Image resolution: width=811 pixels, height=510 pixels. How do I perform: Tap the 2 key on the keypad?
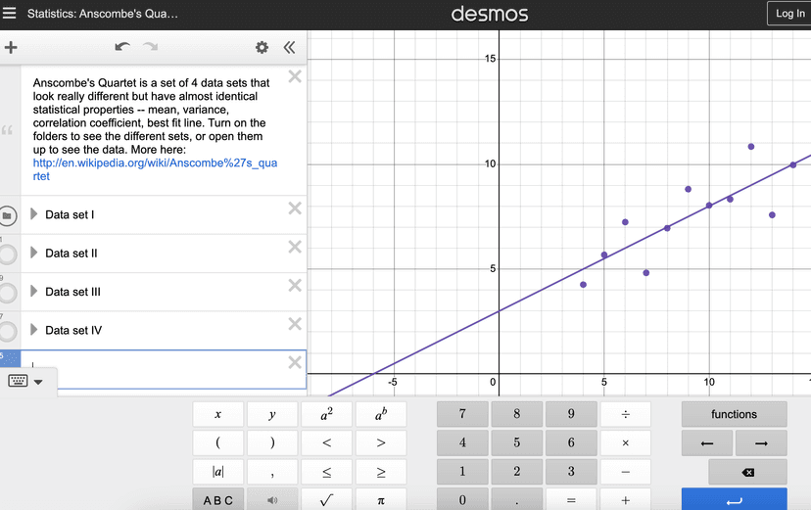point(517,472)
